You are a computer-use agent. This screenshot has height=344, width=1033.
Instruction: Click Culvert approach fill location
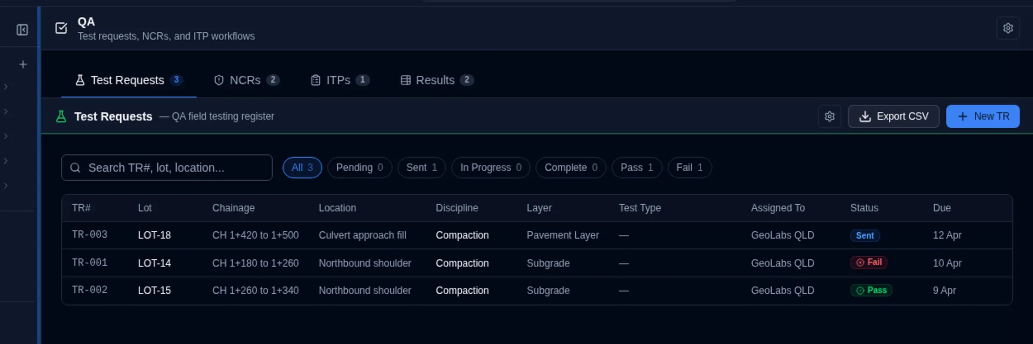(362, 236)
